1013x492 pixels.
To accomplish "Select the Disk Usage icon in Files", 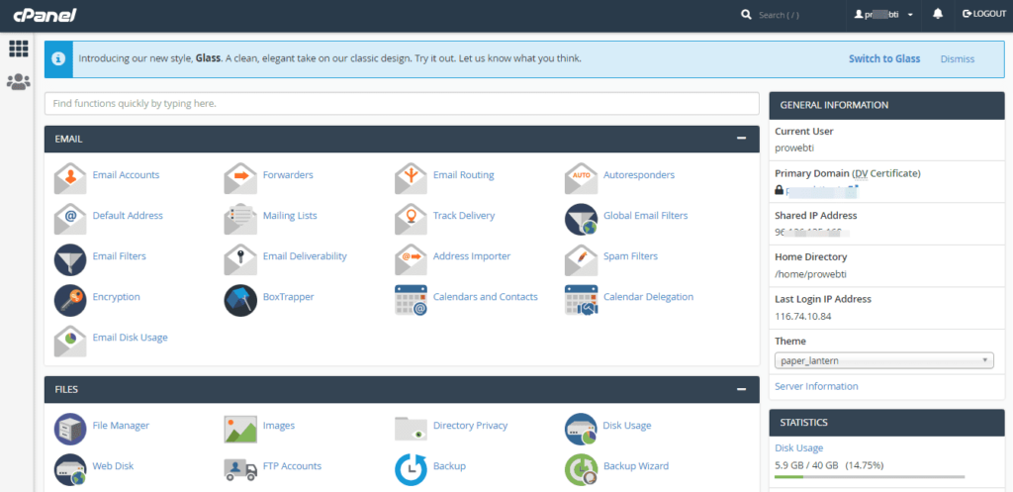I will coord(581,430).
